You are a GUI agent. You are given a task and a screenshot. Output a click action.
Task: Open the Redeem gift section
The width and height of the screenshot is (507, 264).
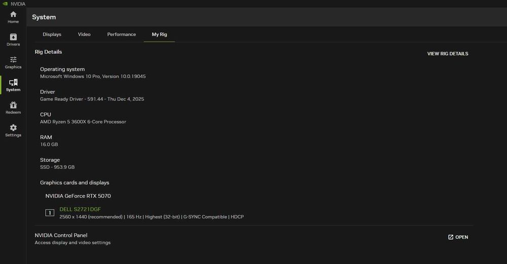click(x=13, y=108)
